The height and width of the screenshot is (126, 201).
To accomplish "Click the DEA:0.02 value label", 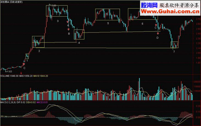I will pyautogui.click(x=31, y=102).
